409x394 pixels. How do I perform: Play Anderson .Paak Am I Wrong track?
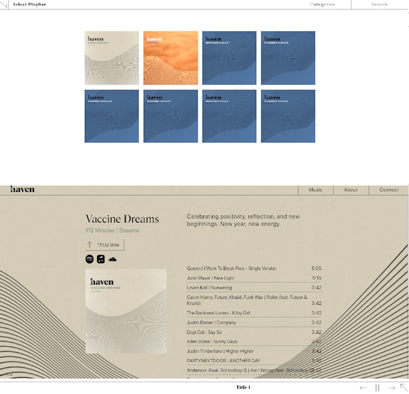(x=254, y=371)
